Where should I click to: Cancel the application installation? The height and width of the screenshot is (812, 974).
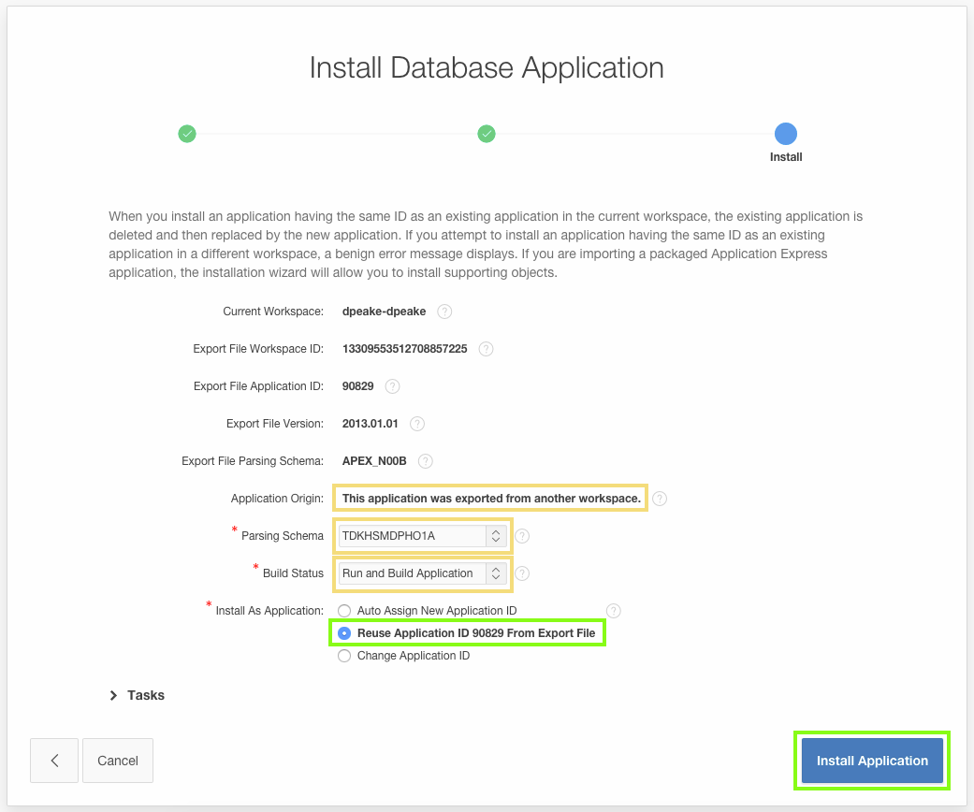pyautogui.click(x=117, y=761)
